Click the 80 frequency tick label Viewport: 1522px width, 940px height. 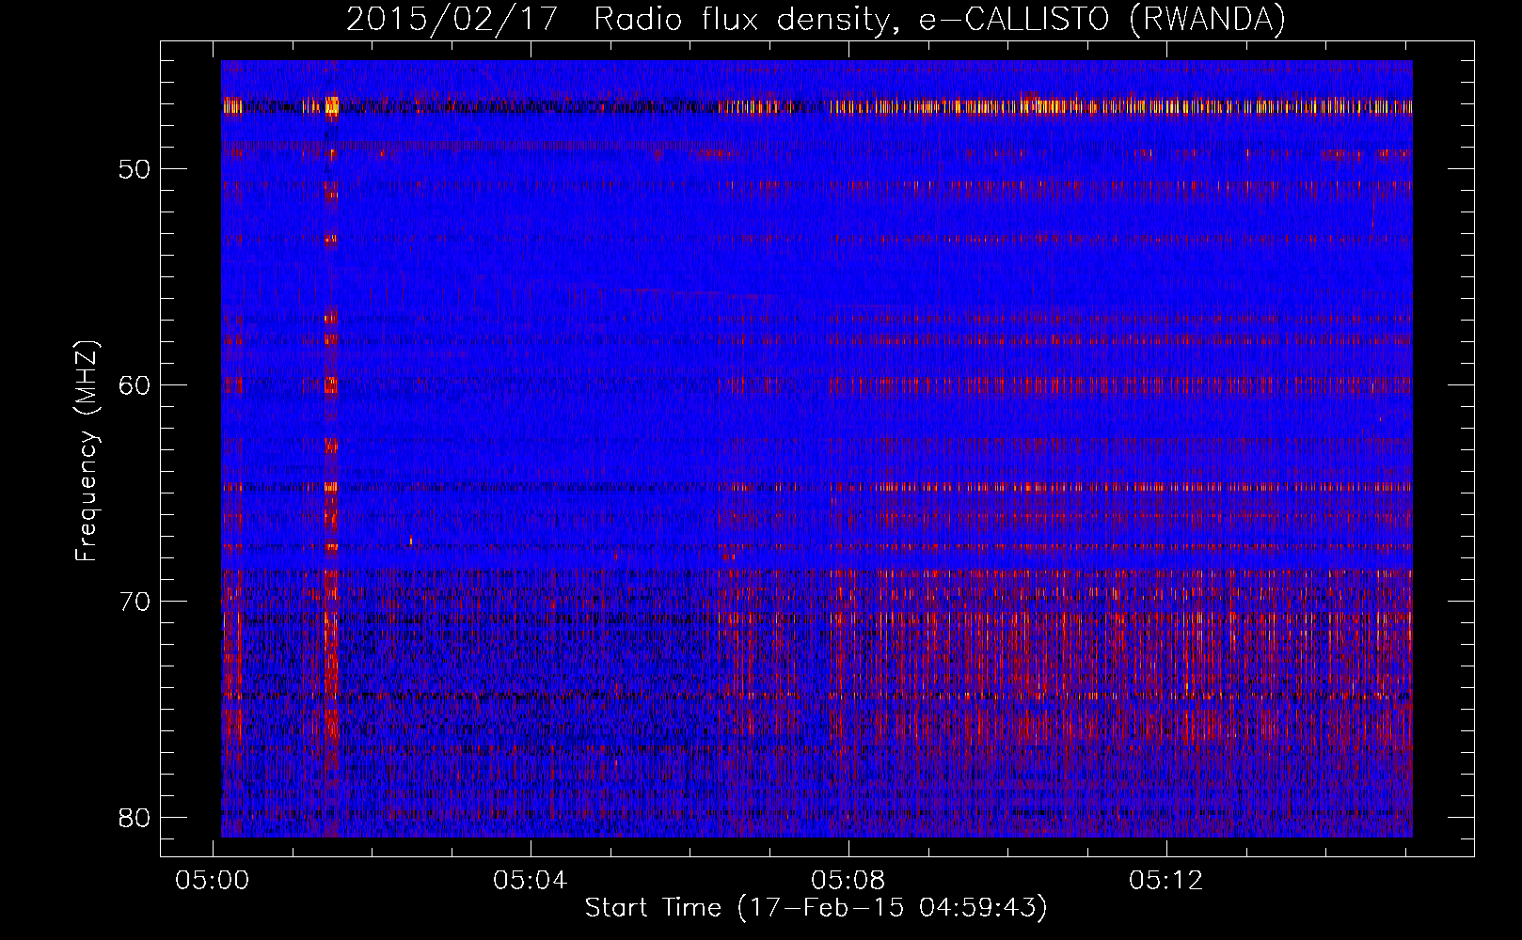(135, 818)
